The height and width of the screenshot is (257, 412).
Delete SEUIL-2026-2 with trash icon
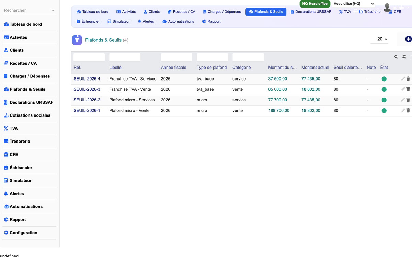pos(408,100)
